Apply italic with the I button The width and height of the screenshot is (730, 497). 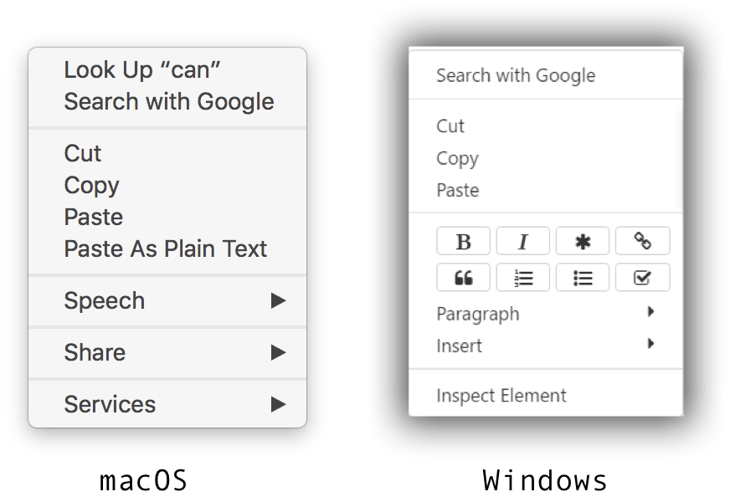523,242
